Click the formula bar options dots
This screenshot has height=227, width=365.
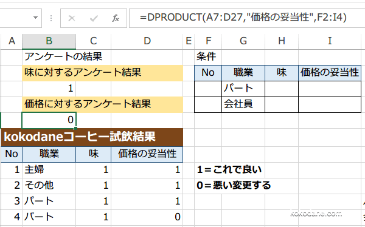pyautogui.click(x=51, y=18)
